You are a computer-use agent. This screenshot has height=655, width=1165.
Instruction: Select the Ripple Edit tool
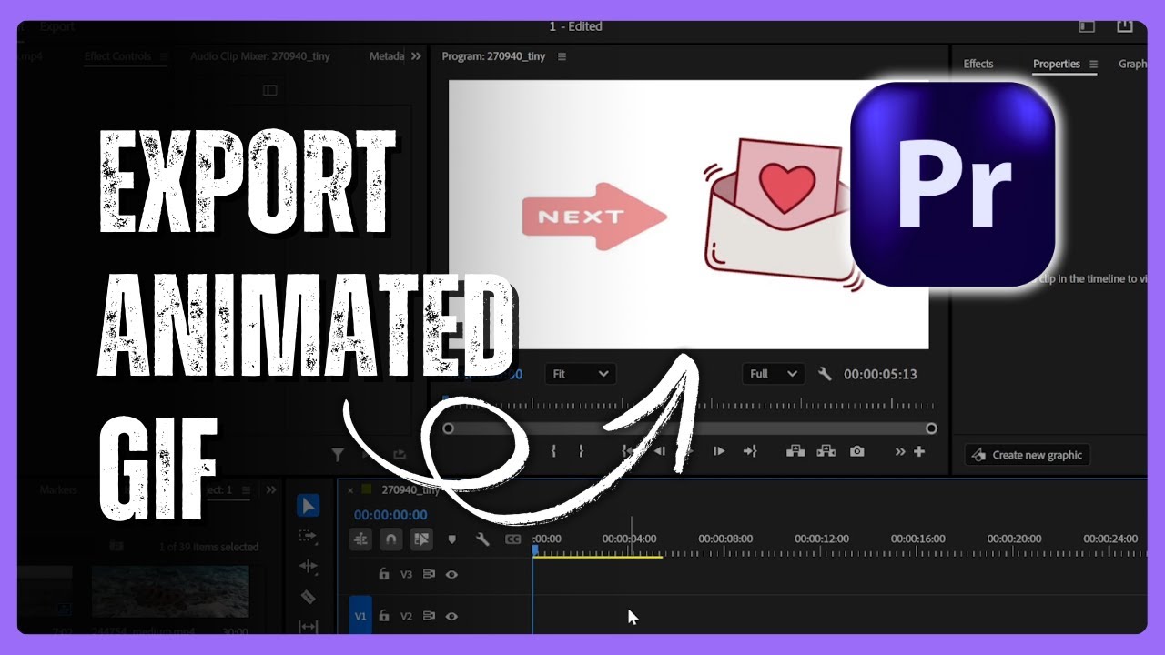pyautogui.click(x=309, y=567)
